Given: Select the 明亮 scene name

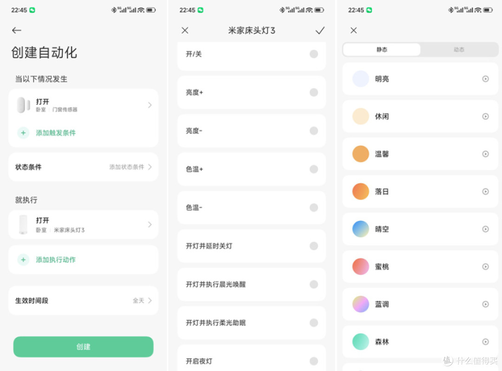Looking at the screenshot, I should 382,79.
